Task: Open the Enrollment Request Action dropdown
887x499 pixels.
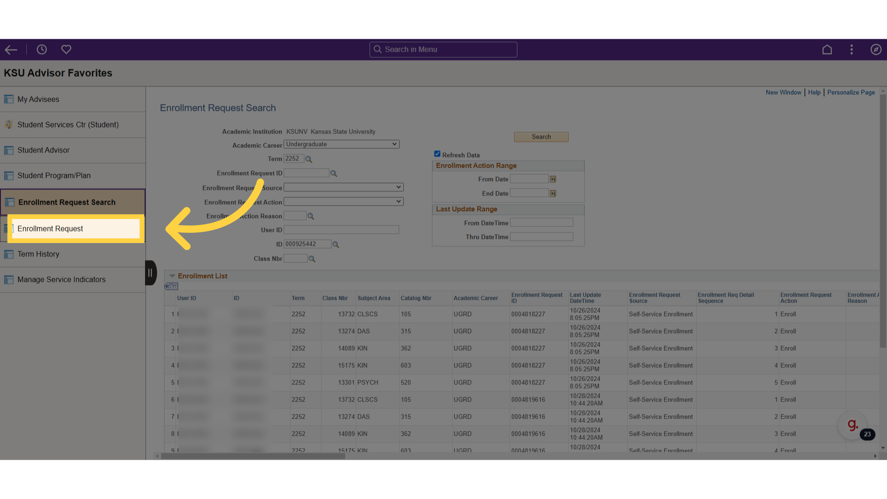Action: click(x=343, y=201)
